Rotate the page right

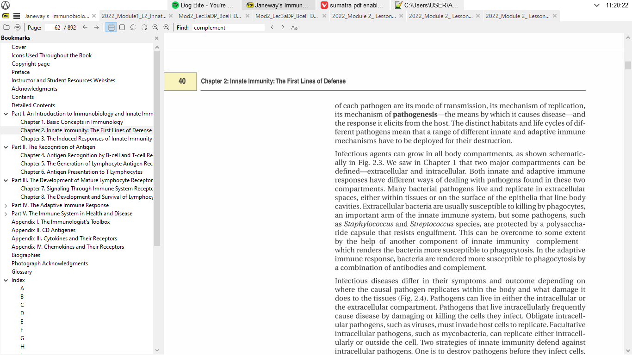(x=144, y=27)
